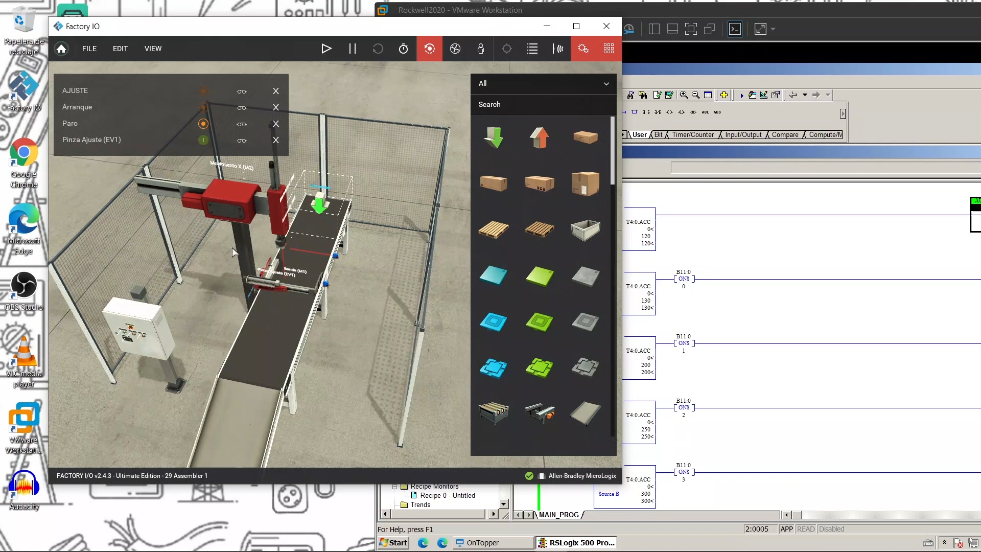The height and width of the screenshot is (552, 981).
Task: Toggle the AJUSTE tag force indicator
Action: click(x=203, y=91)
